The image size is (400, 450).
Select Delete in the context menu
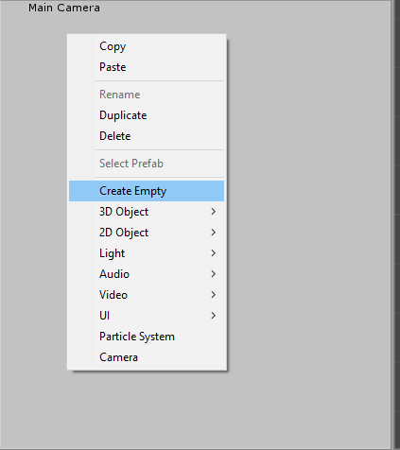[147, 136]
